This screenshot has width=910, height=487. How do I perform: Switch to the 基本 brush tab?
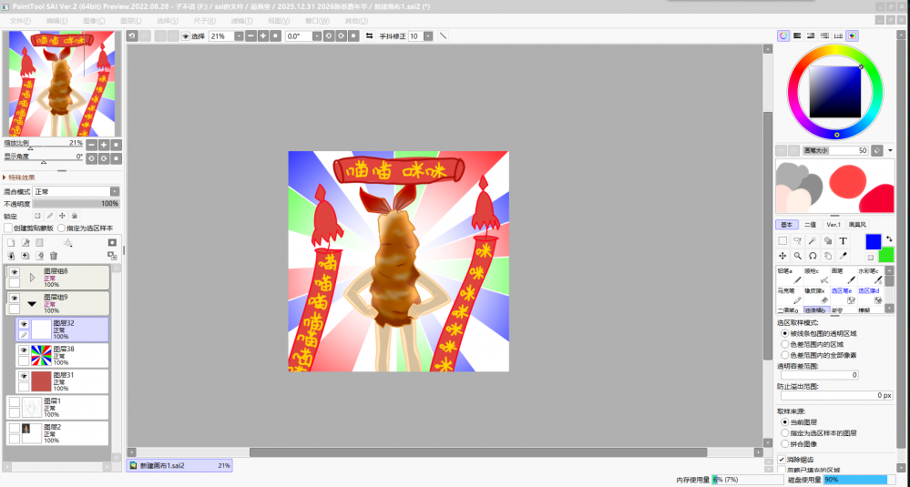pos(786,224)
